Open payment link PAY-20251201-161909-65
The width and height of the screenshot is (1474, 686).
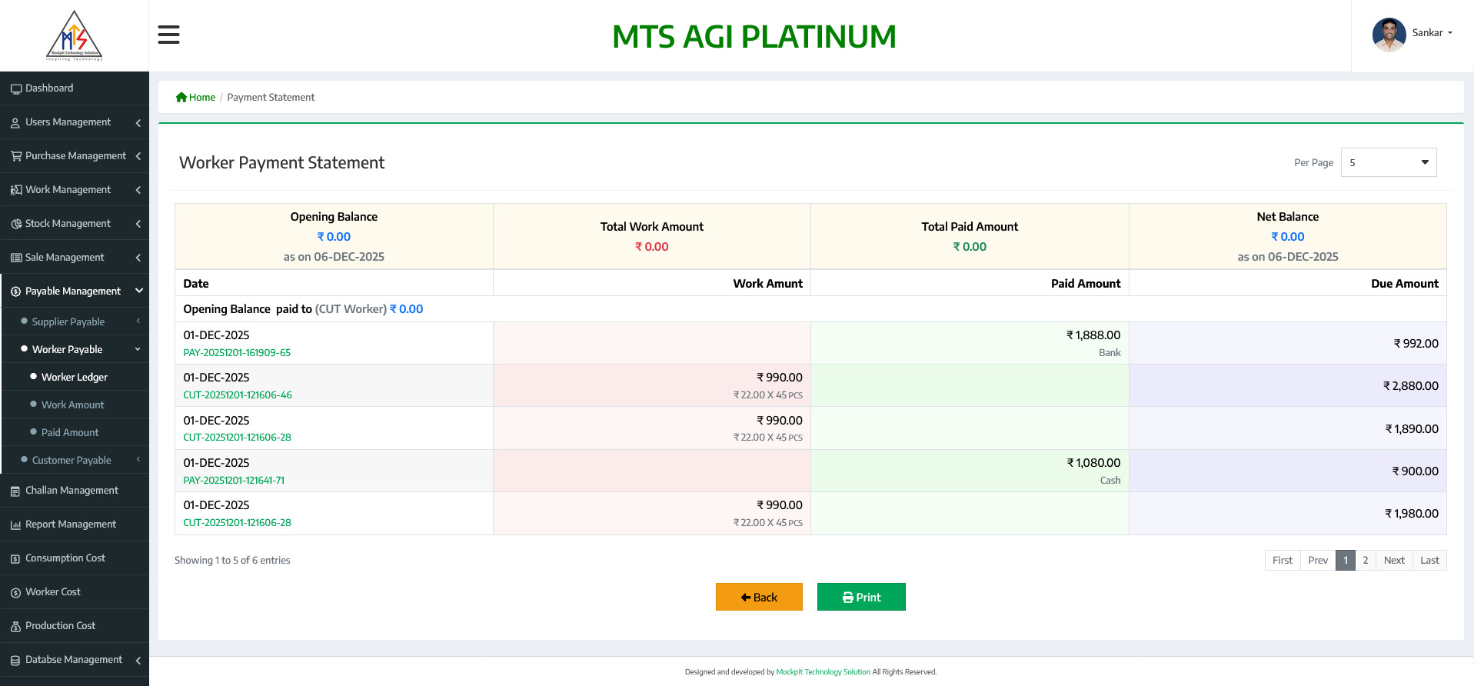pos(237,353)
